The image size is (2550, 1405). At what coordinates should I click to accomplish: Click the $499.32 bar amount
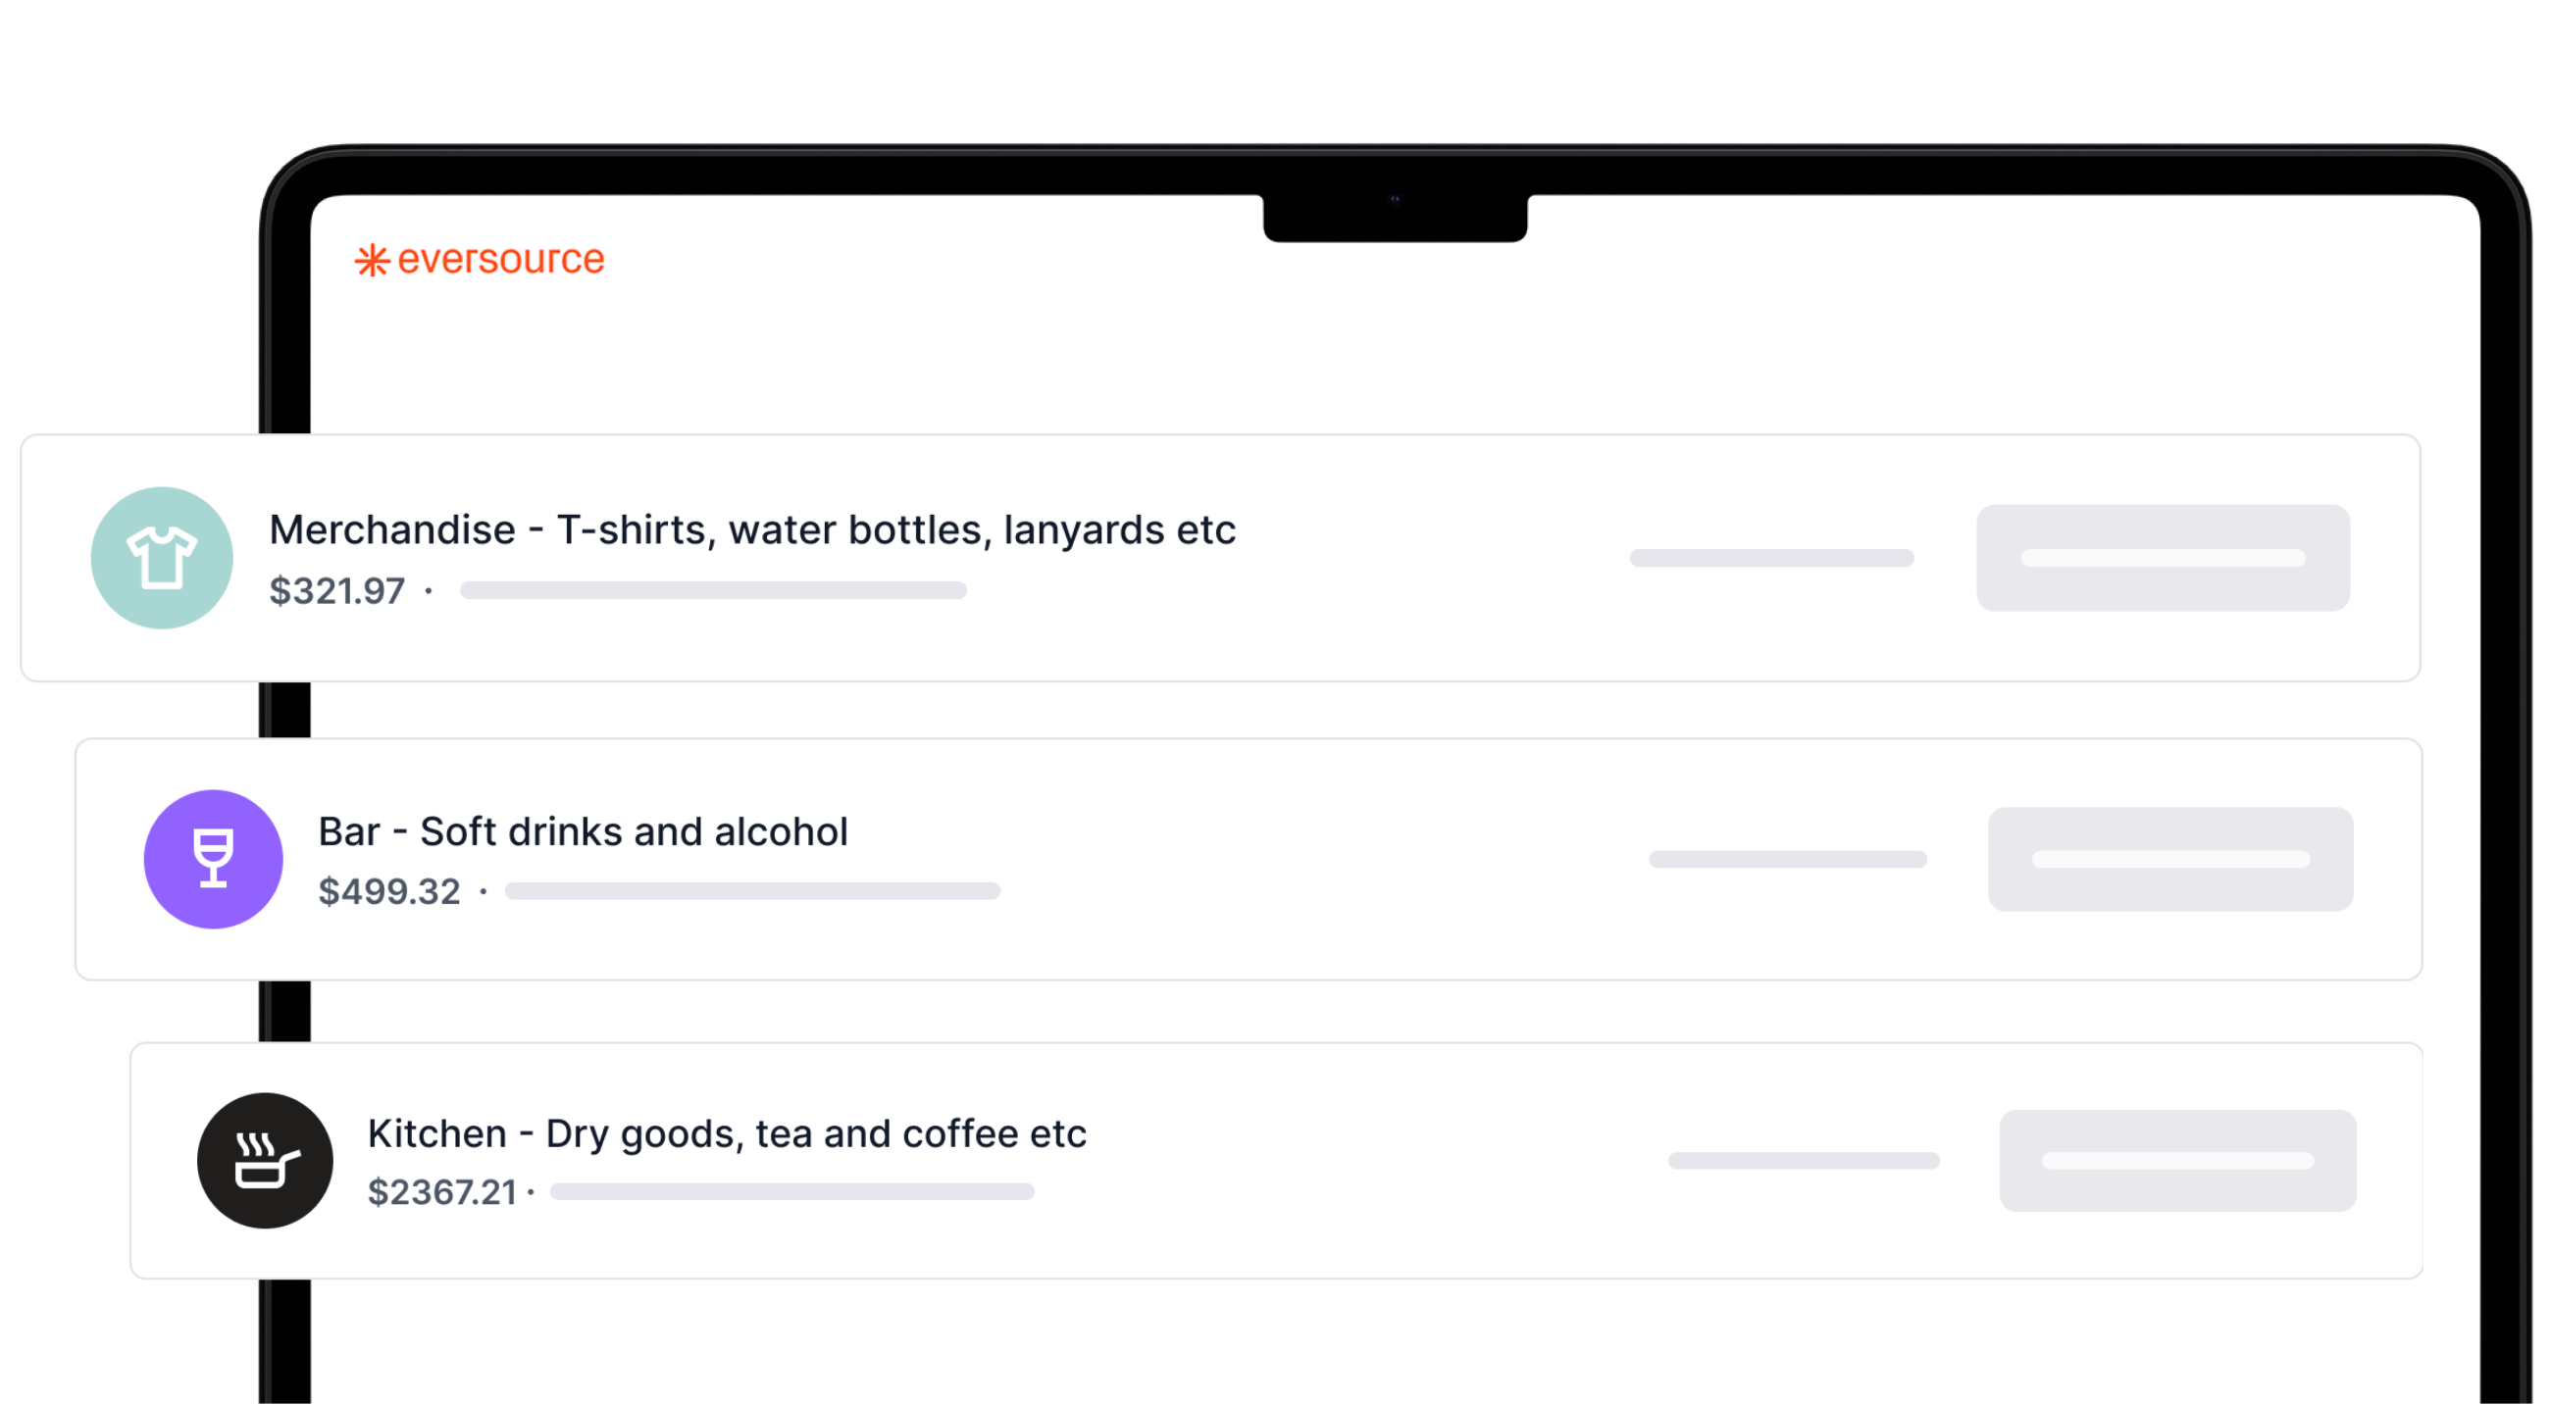point(390,892)
